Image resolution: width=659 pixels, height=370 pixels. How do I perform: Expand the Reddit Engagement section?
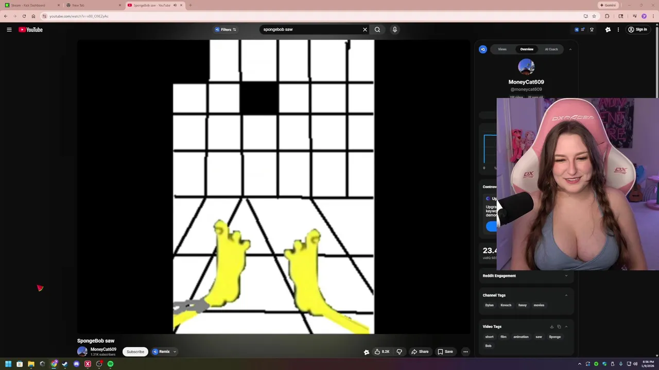click(x=566, y=276)
